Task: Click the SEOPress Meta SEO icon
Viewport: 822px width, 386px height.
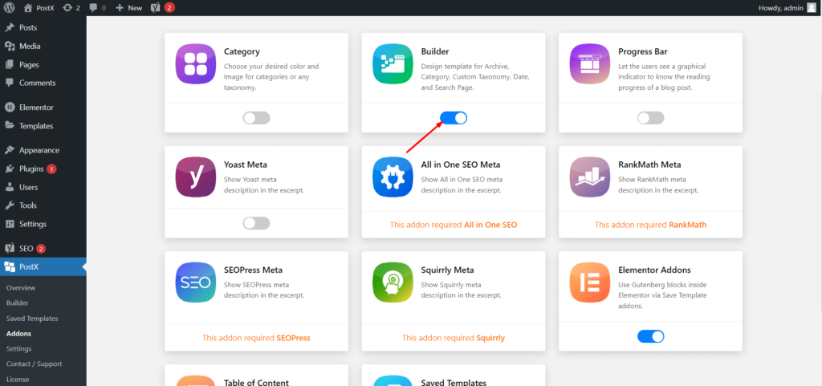Action: click(x=196, y=282)
